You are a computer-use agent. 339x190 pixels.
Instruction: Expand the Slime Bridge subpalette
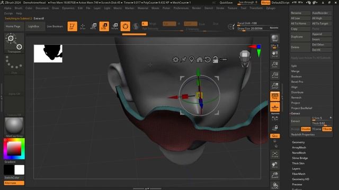(300, 158)
